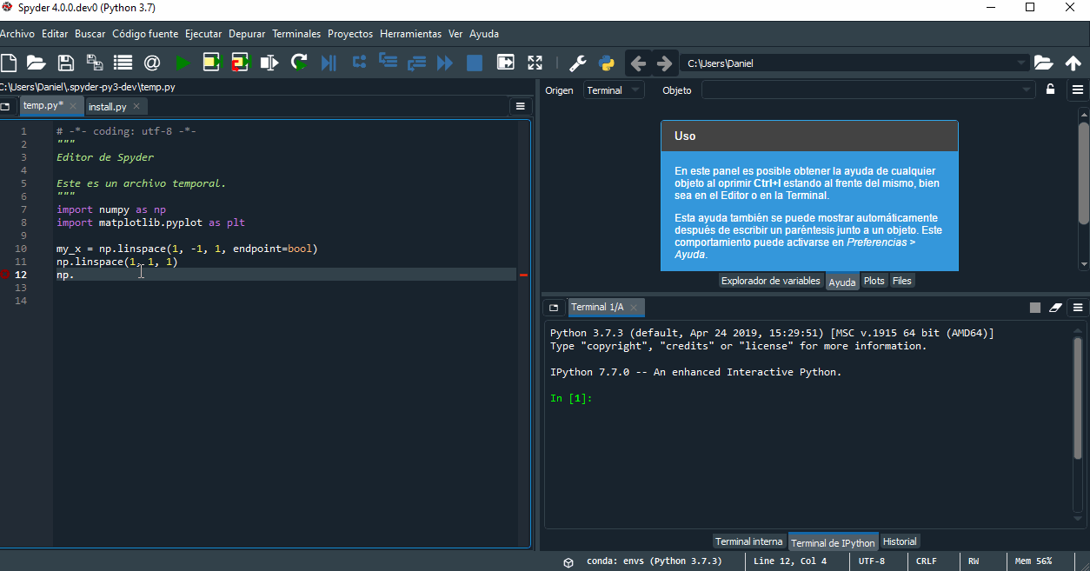Maximize the current pane
The height and width of the screenshot is (571, 1090).
click(505, 63)
